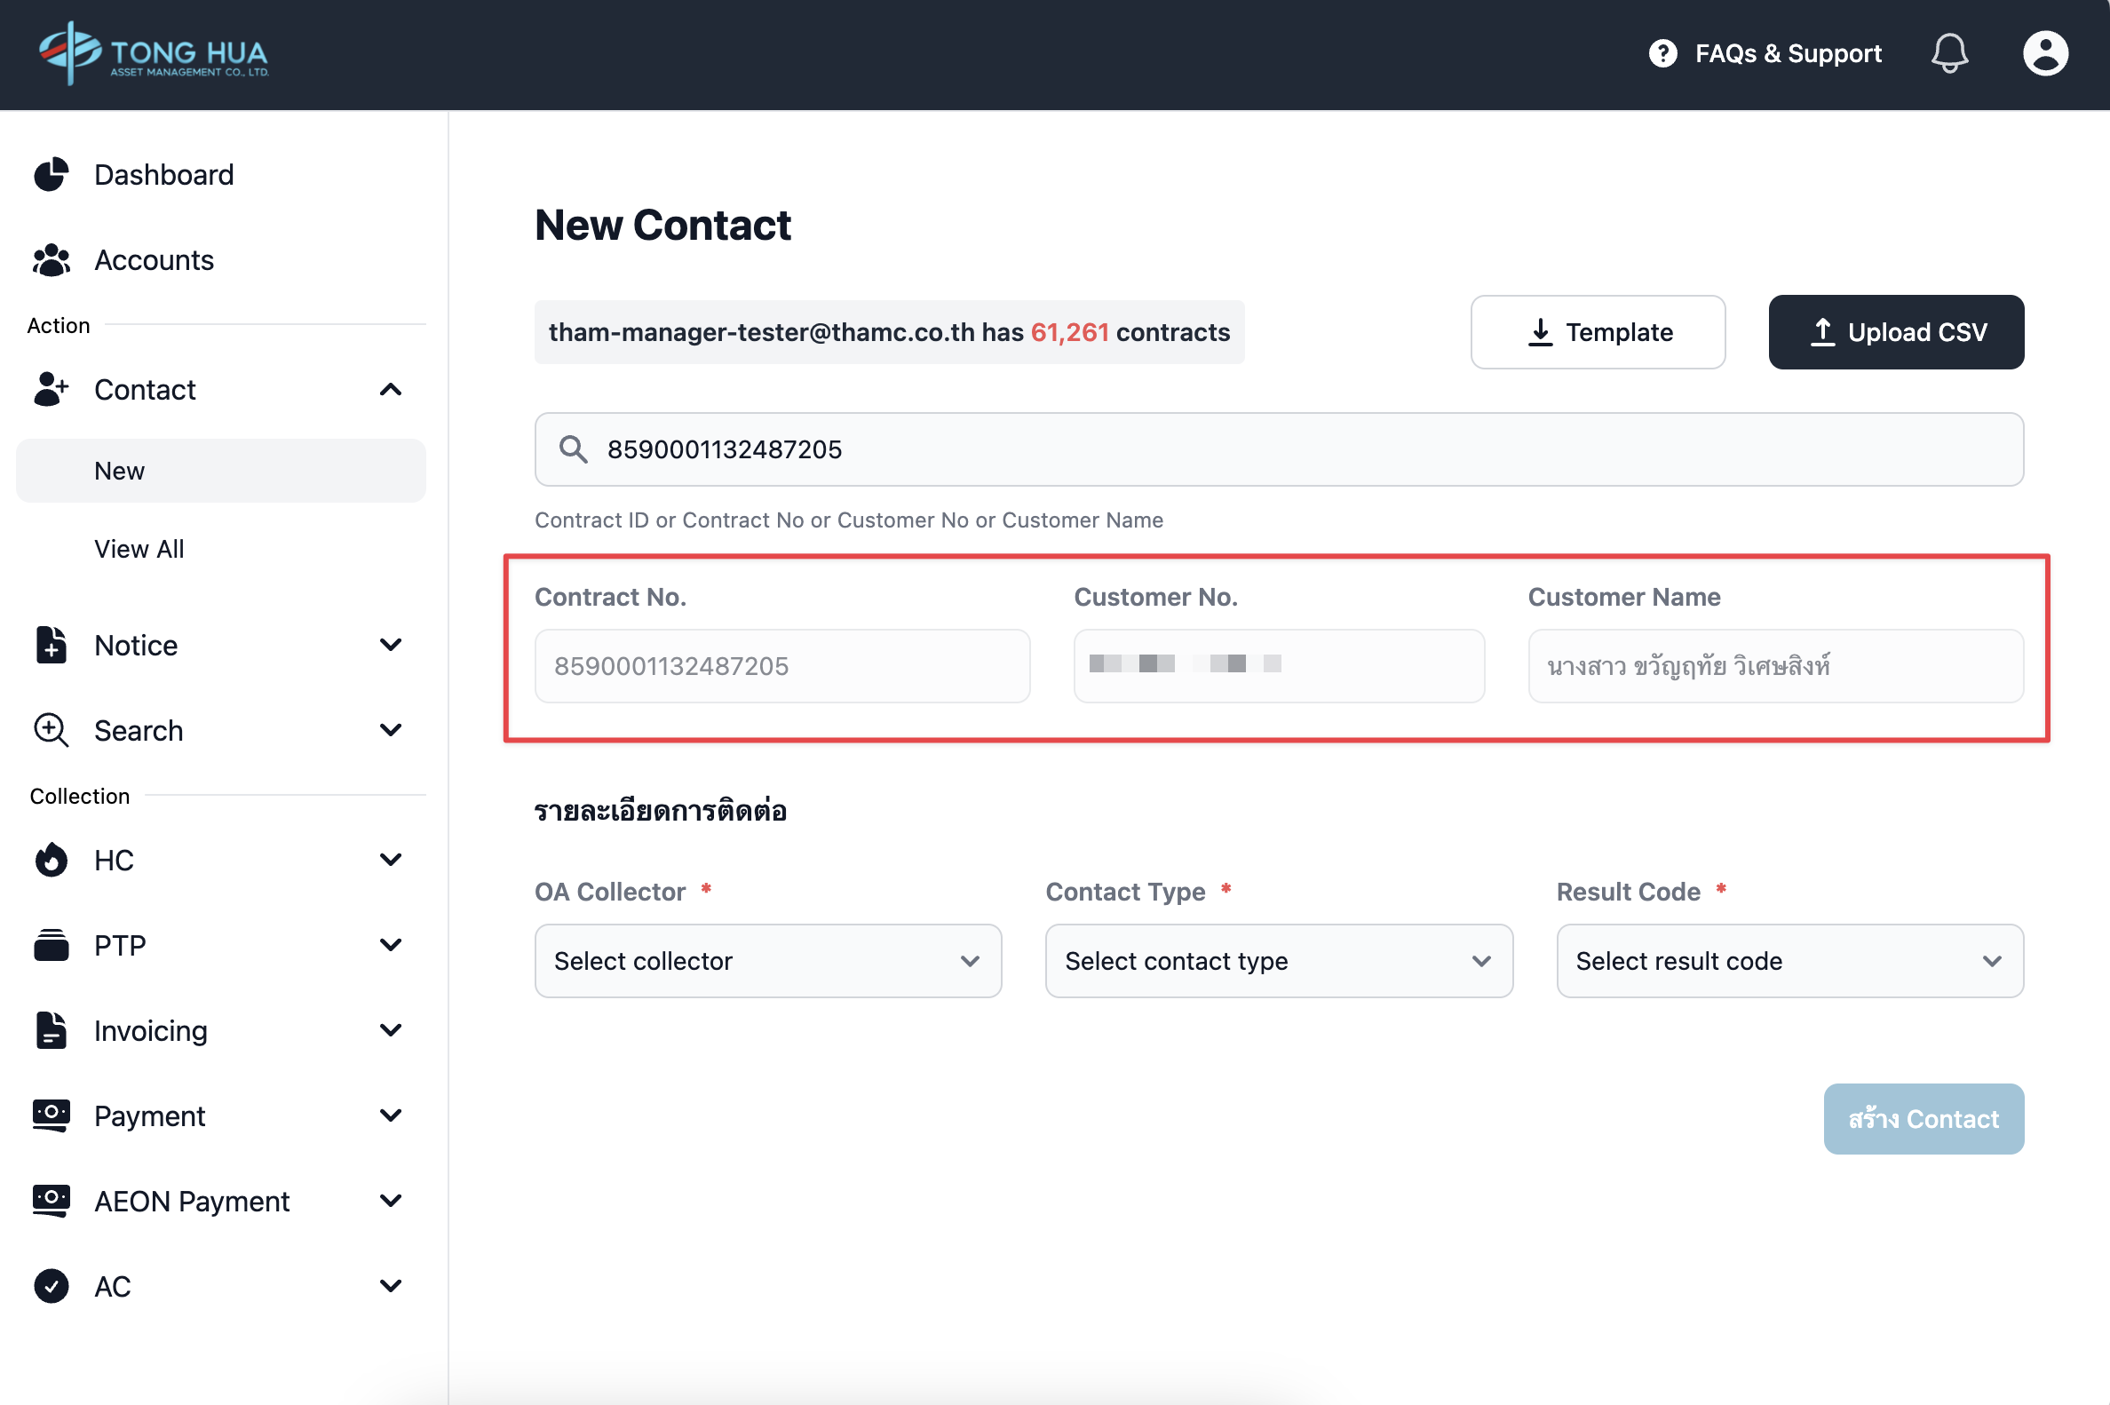2110x1405 pixels.
Task: Click the notification bell icon
Action: click(x=1948, y=54)
